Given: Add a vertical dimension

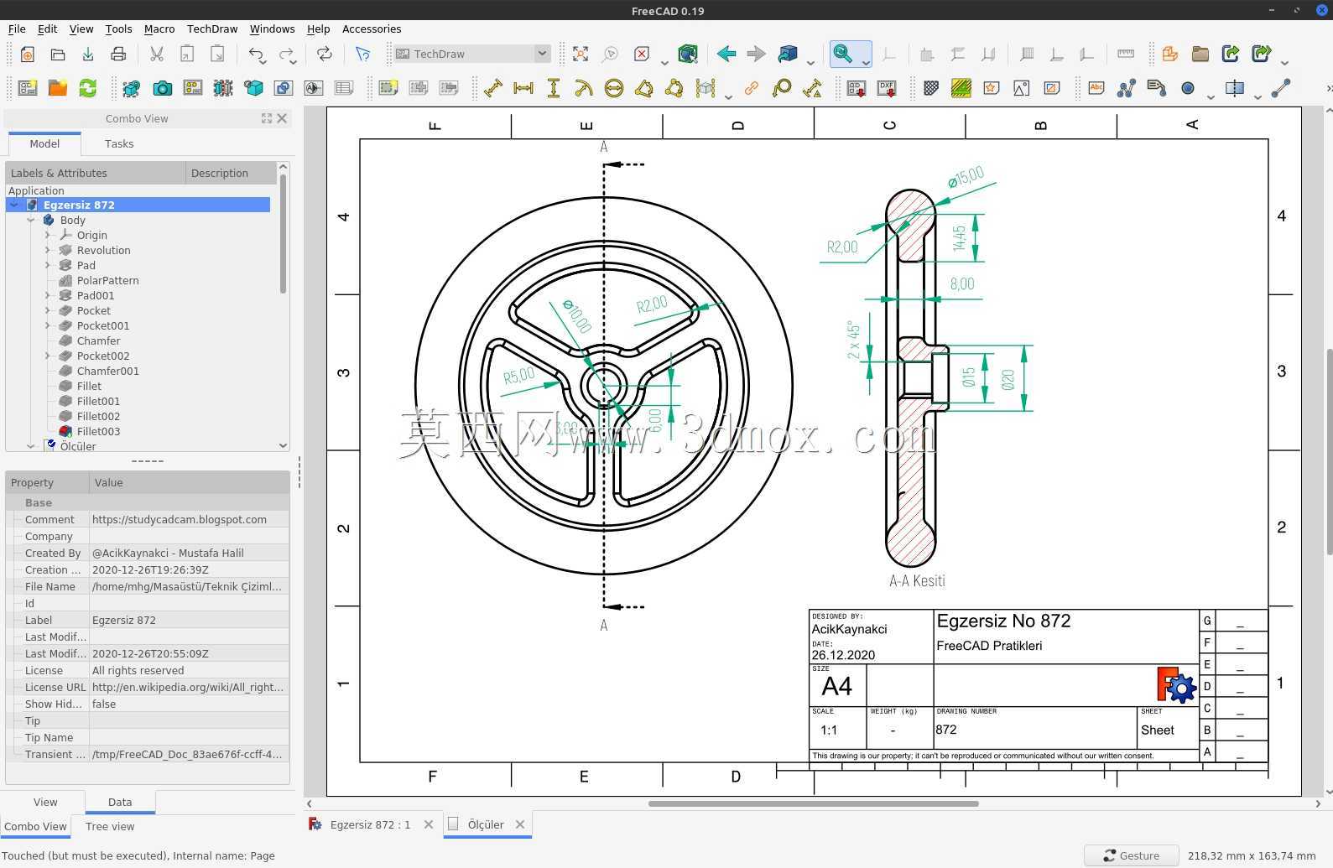Looking at the screenshot, I should [x=554, y=88].
